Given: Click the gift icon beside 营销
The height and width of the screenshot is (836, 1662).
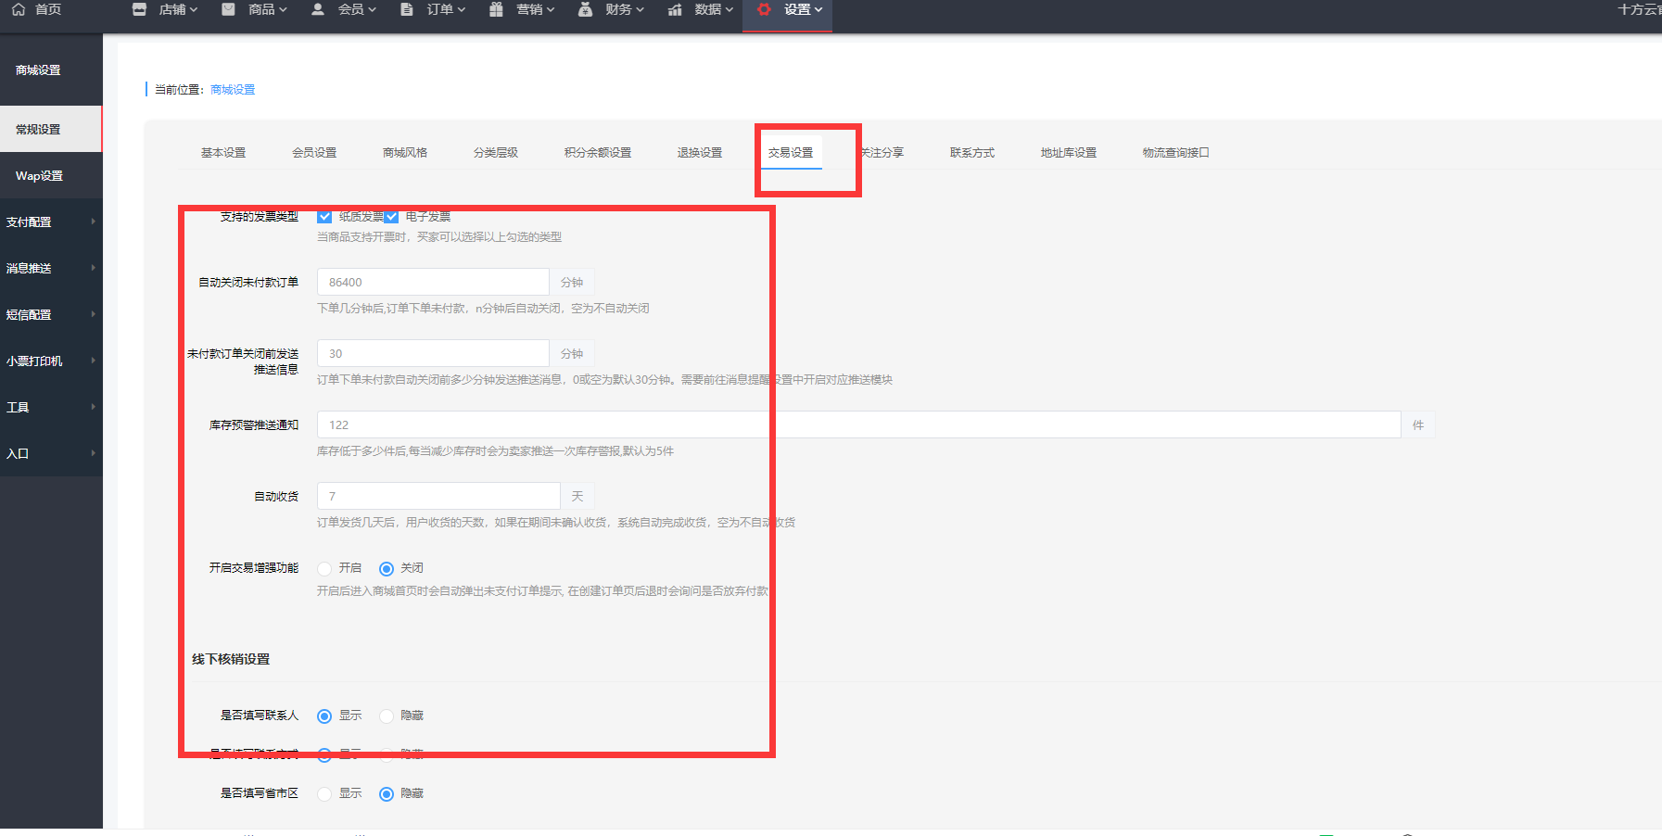Looking at the screenshot, I should click(x=496, y=9).
